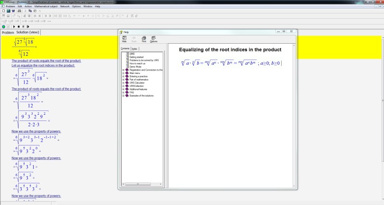Switch to the Index tab in Help
The height and width of the screenshot is (205, 384).
(x=135, y=48)
